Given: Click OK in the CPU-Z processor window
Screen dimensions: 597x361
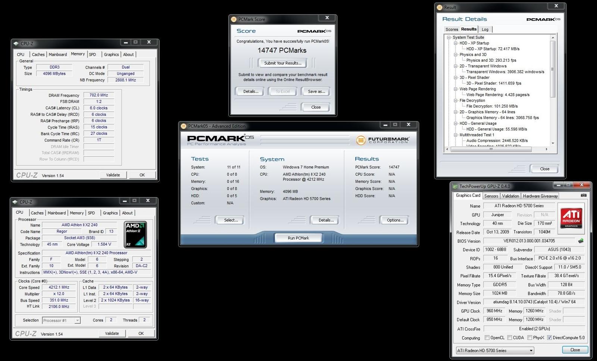Looking at the screenshot, I should [141, 334].
